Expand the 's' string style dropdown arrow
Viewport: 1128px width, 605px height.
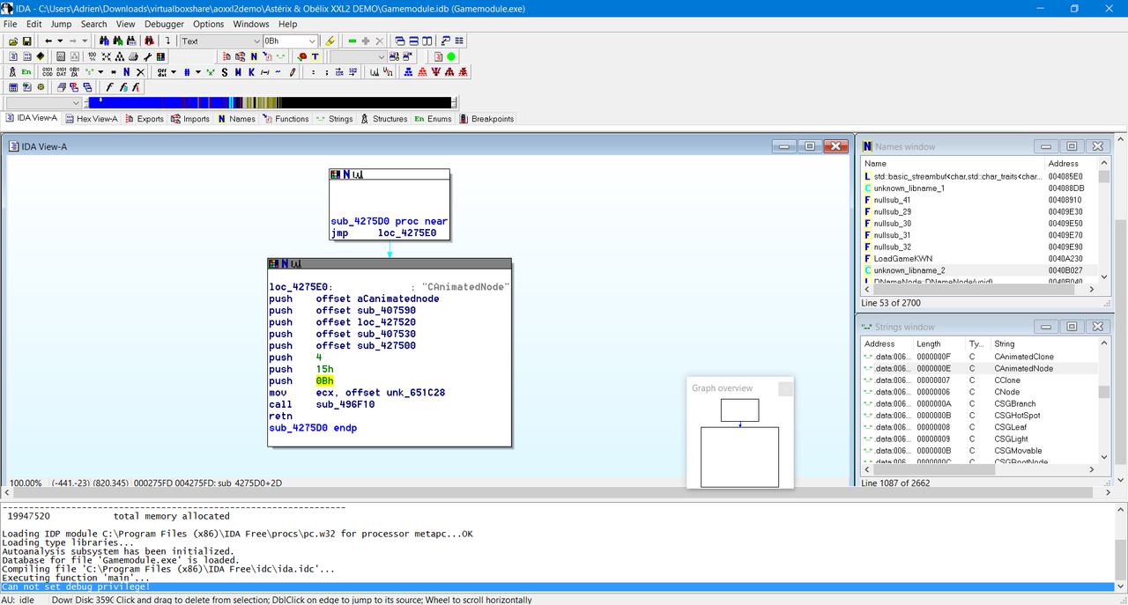(100, 72)
